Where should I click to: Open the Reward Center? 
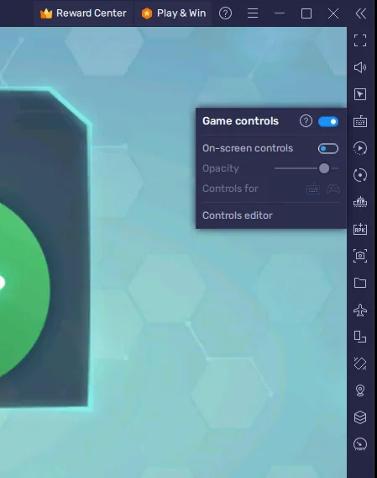point(83,13)
